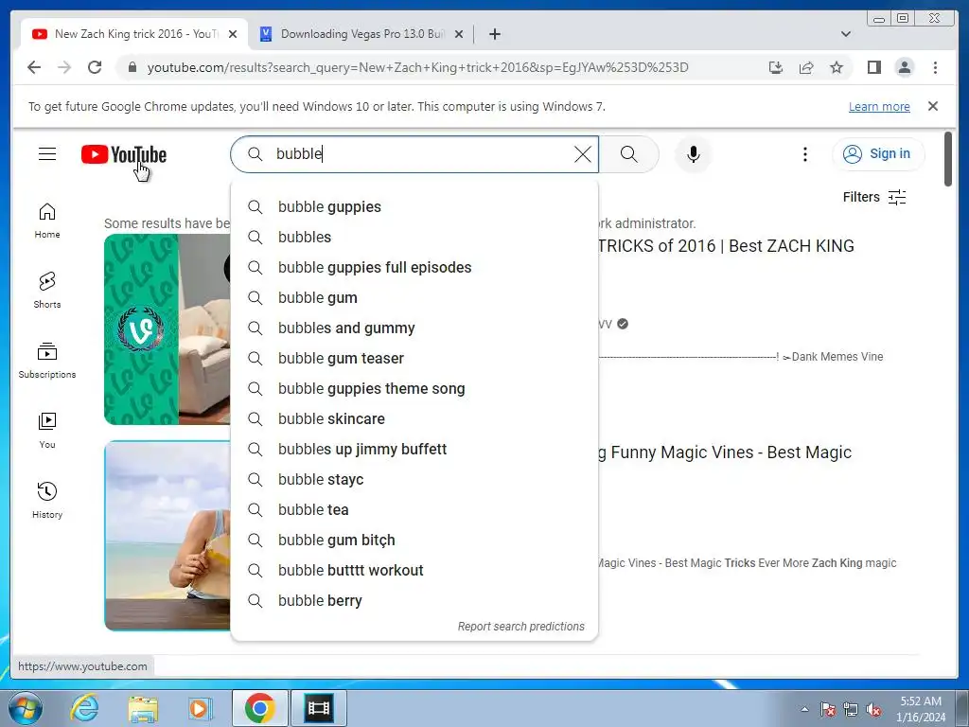Choose suggestion bubble guppies

click(x=414, y=206)
